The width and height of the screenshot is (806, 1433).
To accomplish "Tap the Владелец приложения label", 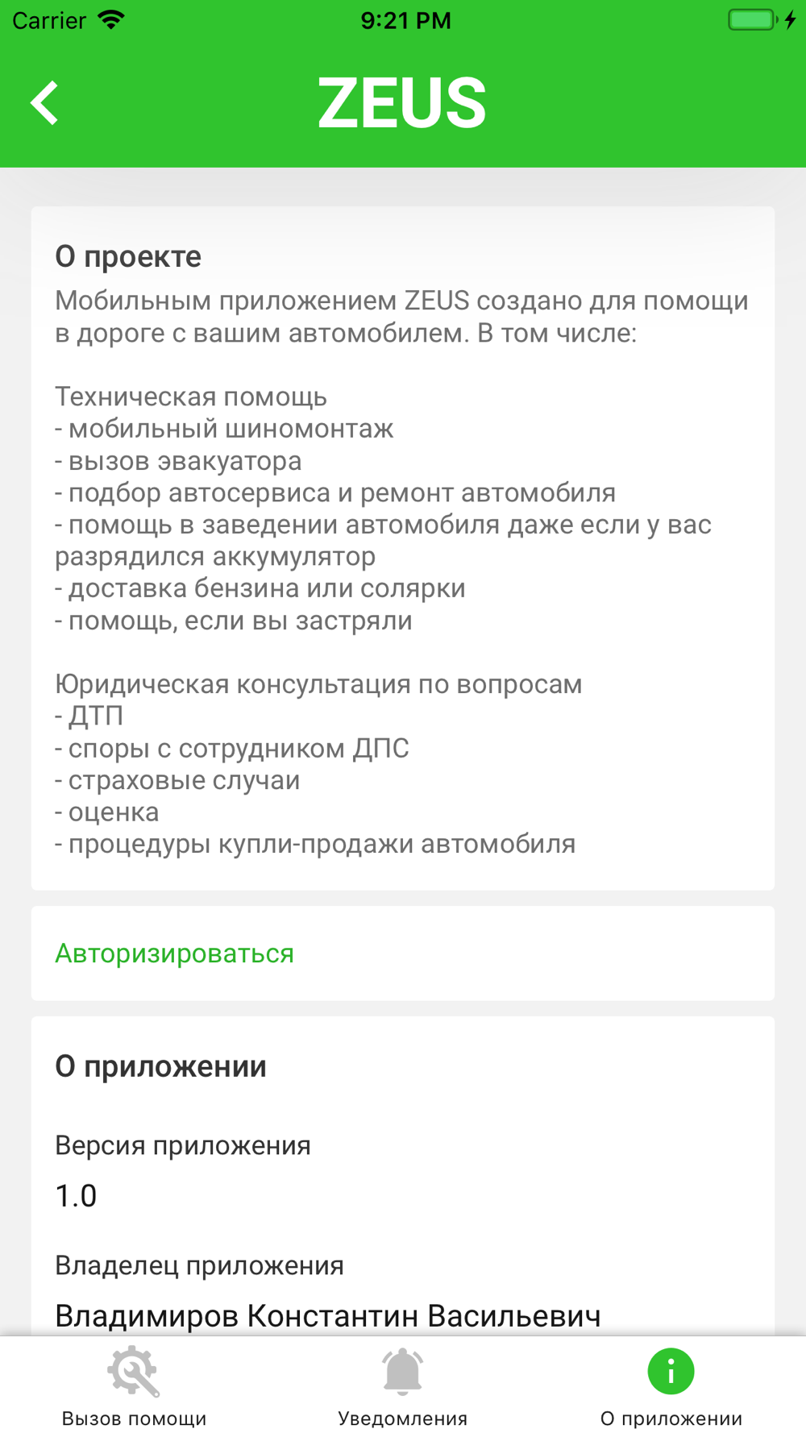I will [x=199, y=1265].
